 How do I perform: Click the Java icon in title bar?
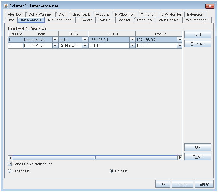(6, 6)
